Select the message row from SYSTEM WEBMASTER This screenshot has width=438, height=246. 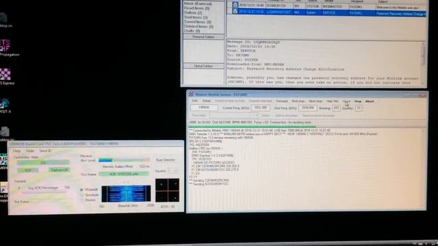tap(327, 5)
